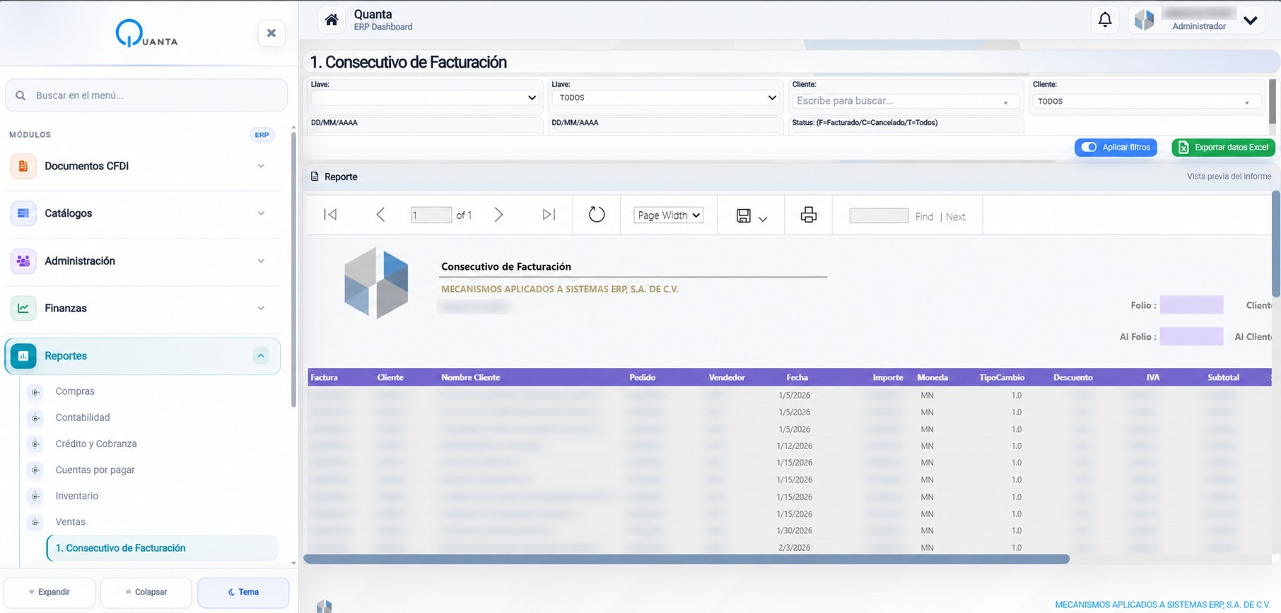Open Cuentas por pagar reports
The image size is (1281, 613).
[x=95, y=470]
